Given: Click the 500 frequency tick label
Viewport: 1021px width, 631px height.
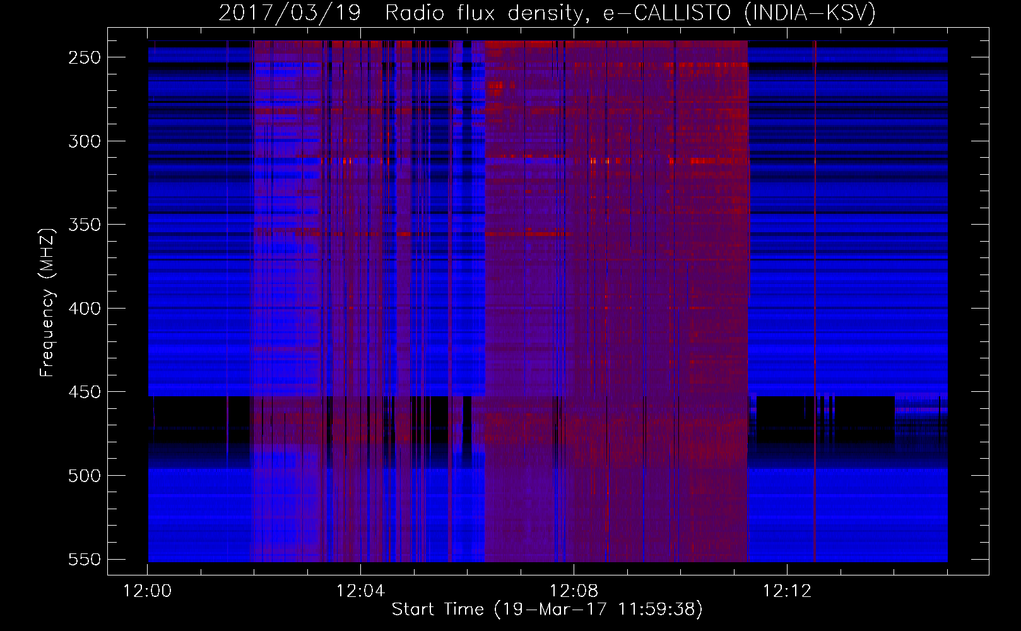Looking at the screenshot, I should click(85, 476).
